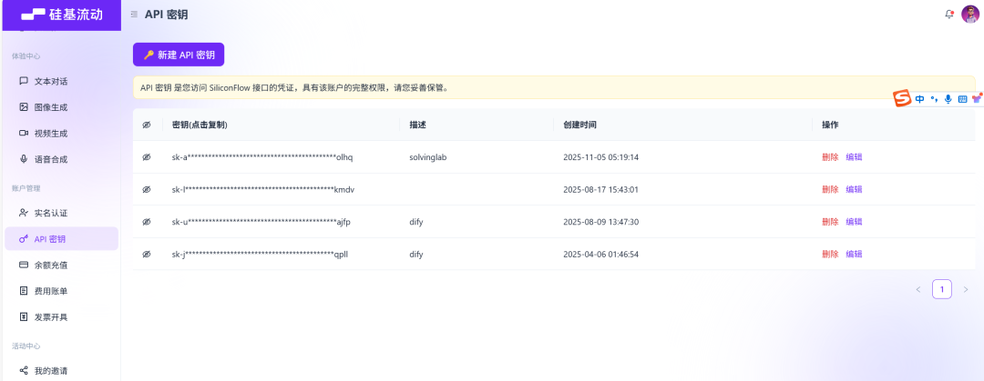This screenshot has width=984, height=381.
Task: Open the user avatar menu
Action: [970, 14]
